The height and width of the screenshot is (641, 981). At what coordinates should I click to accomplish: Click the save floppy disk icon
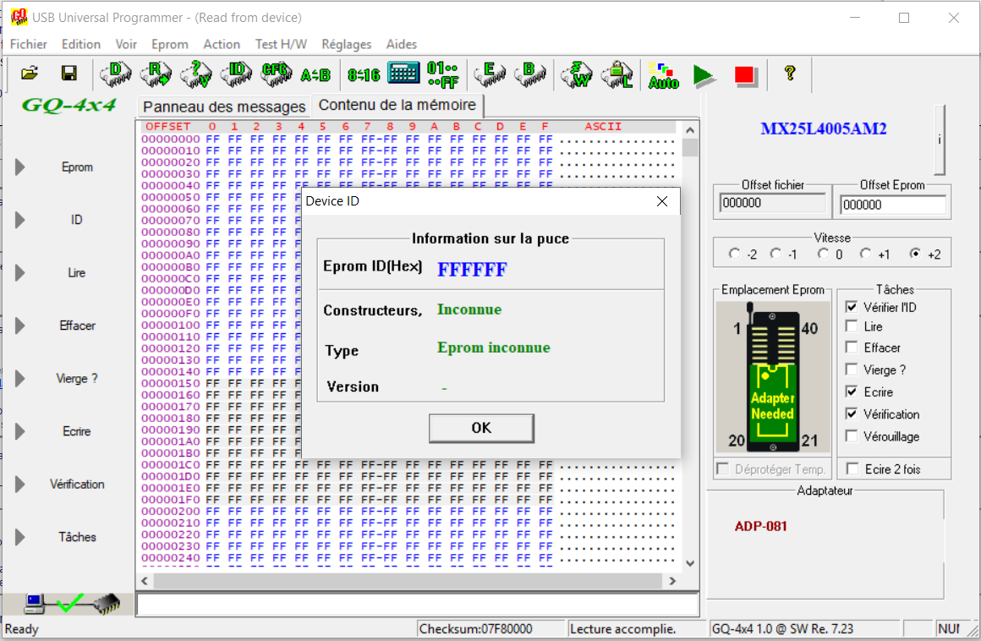pos(69,74)
